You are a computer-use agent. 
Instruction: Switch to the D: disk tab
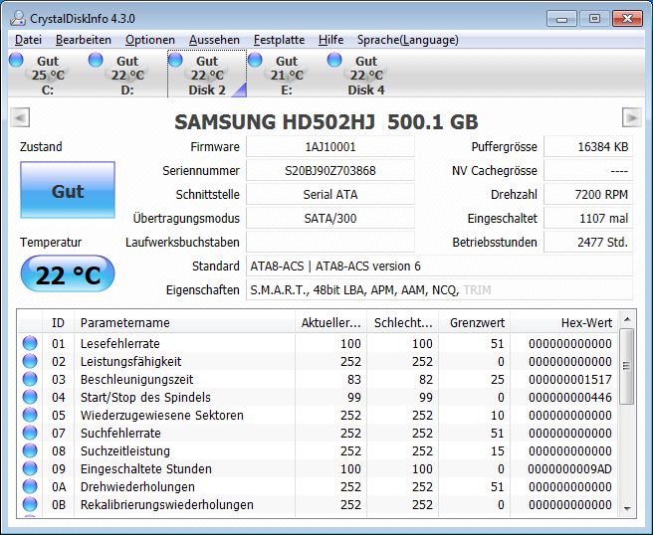(x=127, y=75)
